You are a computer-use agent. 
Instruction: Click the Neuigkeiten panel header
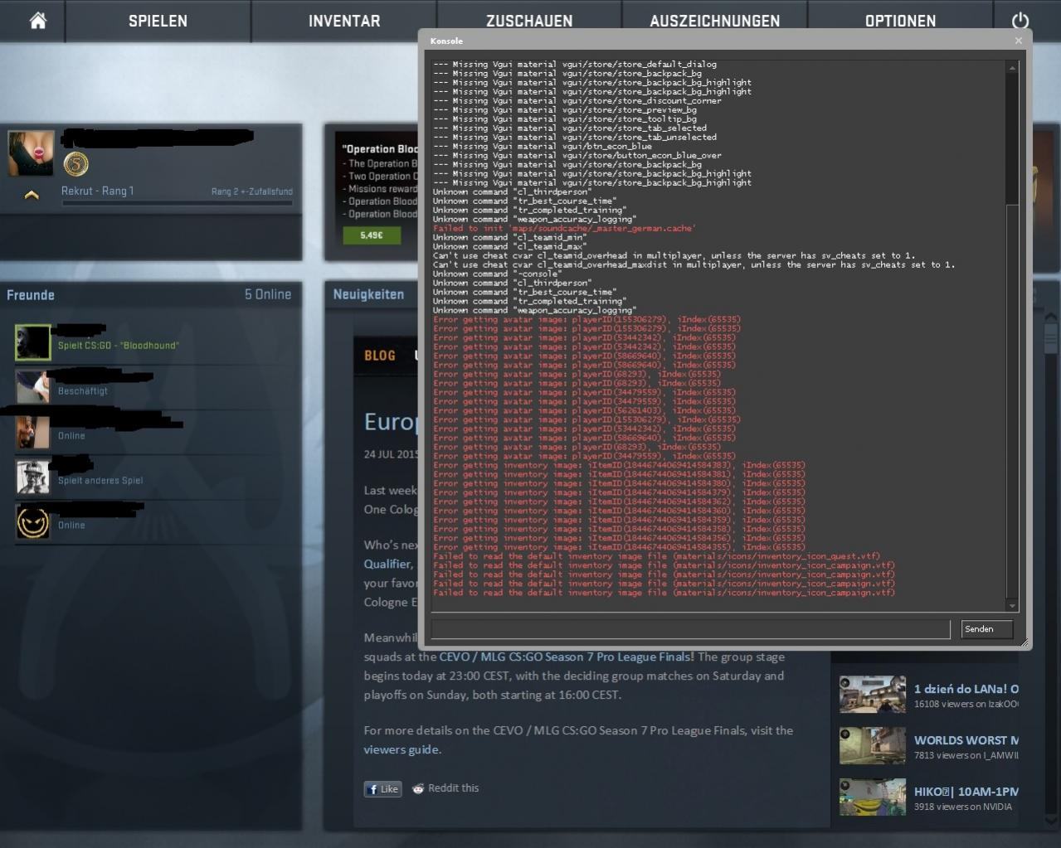[x=368, y=294]
